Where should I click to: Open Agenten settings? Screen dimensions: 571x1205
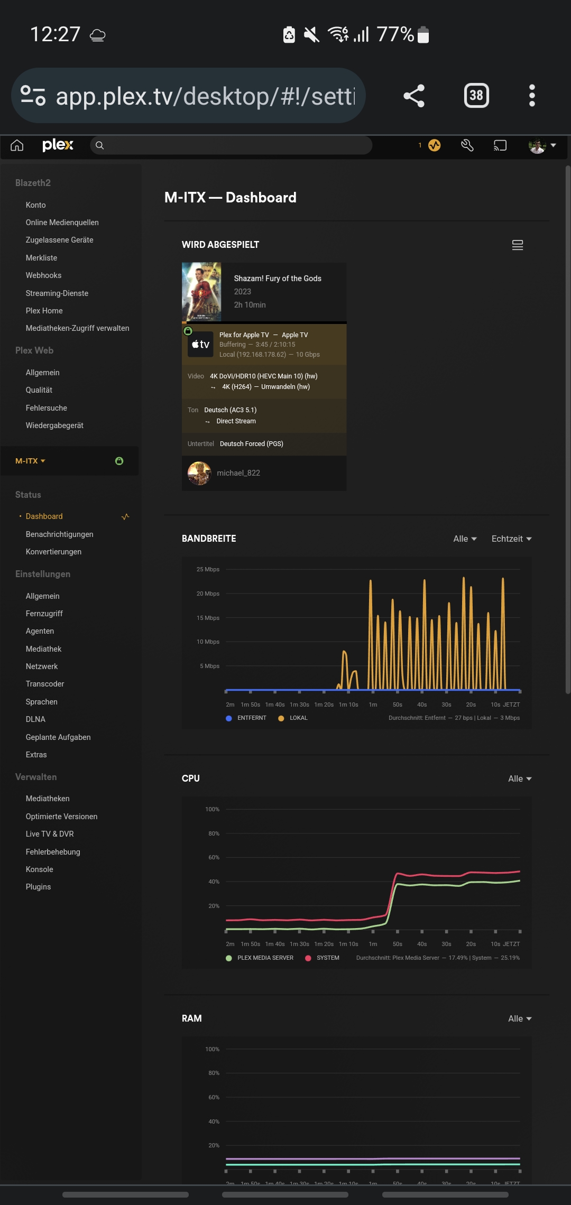point(40,631)
